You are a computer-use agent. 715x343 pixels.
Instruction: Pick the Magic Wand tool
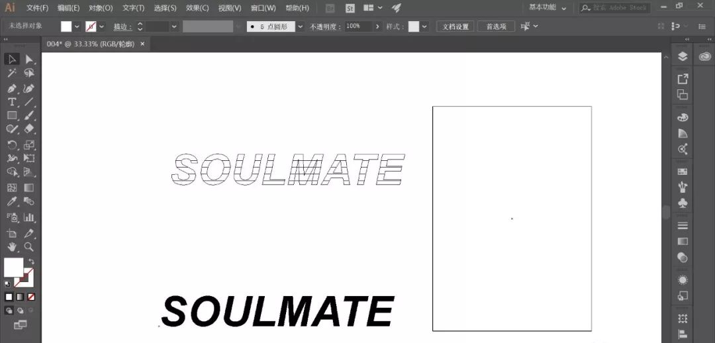tap(12, 73)
